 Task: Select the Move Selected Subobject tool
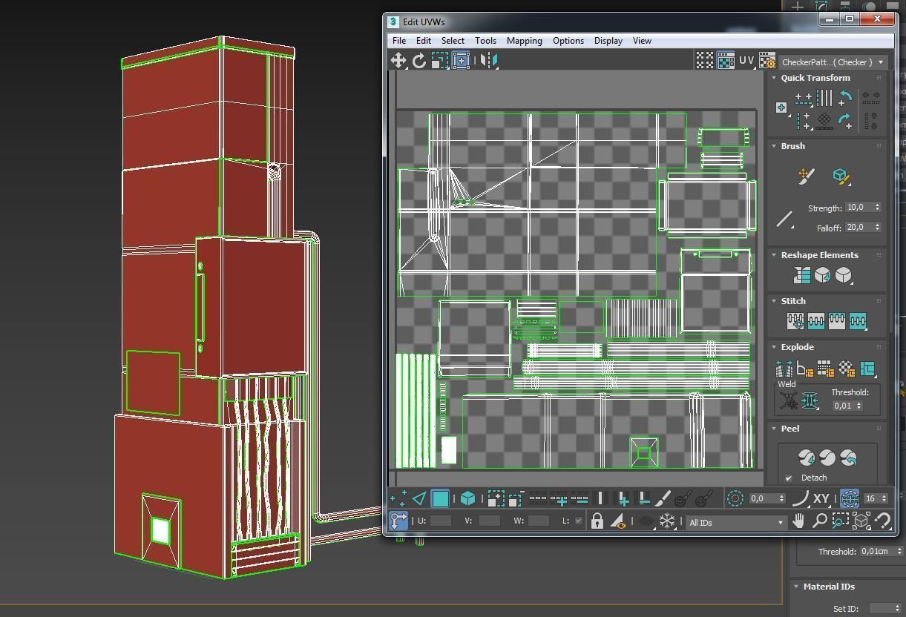coord(398,61)
